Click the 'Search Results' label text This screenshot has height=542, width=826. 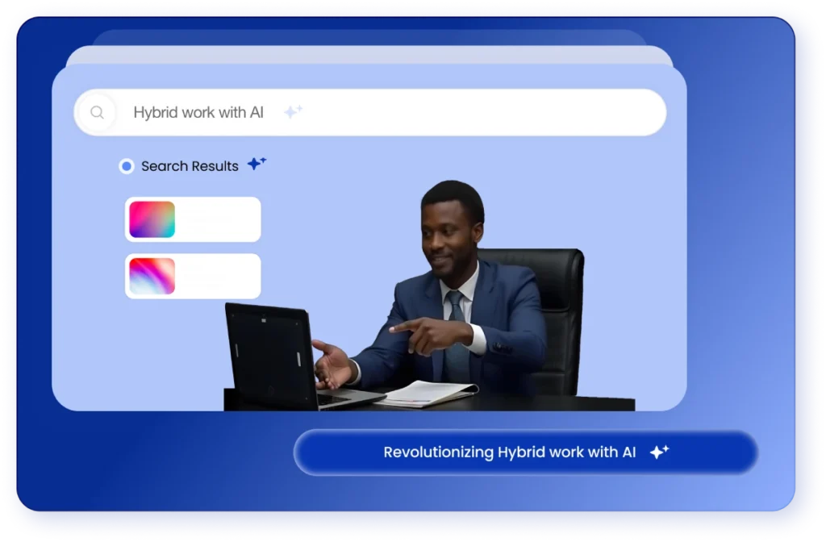coord(190,166)
